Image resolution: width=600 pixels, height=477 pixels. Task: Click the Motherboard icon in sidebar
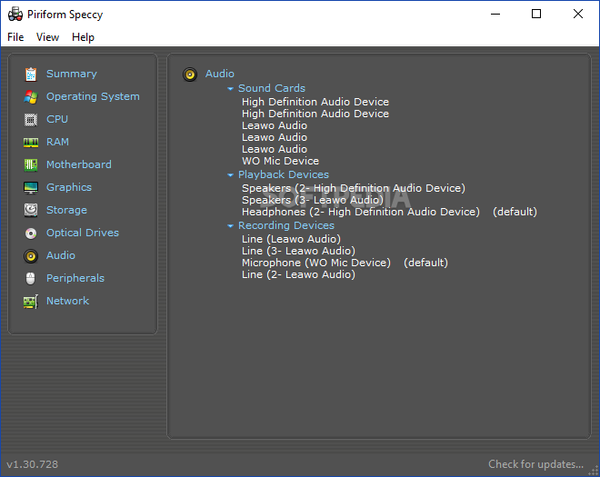tap(31, 164)
